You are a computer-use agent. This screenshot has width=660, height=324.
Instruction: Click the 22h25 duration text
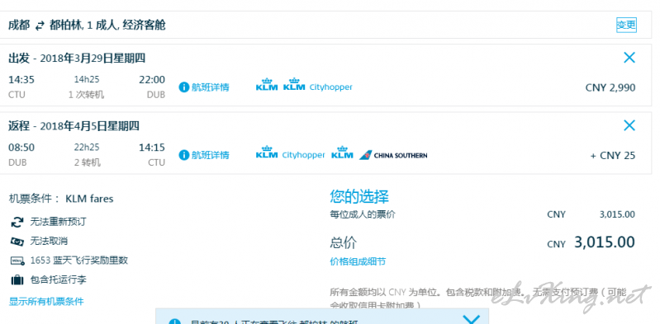[87, 147]
